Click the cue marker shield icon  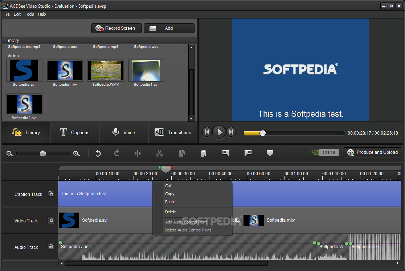coord(270,153)
